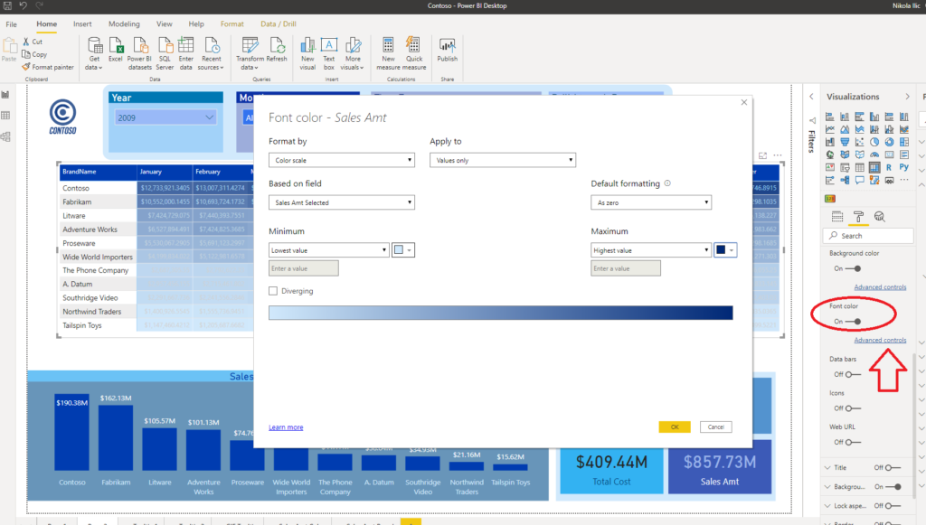Image resolution: width=926 pixels, height=525 pixels.
Task: Launch Transform data editor
Action: [x=250, y=53]
